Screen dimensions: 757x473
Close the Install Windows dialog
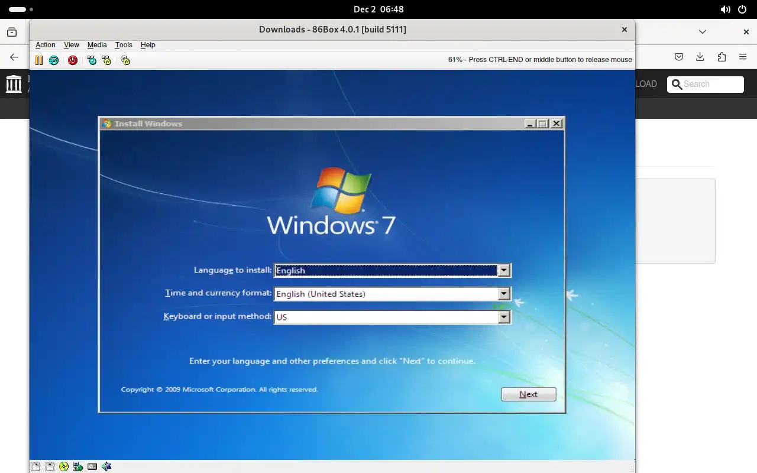click(557, 124)
